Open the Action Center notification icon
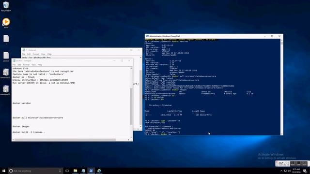This screenshot has width=310, height=174. coord(305,171)
